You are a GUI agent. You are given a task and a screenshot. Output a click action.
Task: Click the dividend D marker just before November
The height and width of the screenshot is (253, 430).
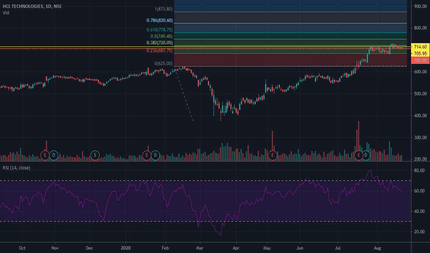54,155
